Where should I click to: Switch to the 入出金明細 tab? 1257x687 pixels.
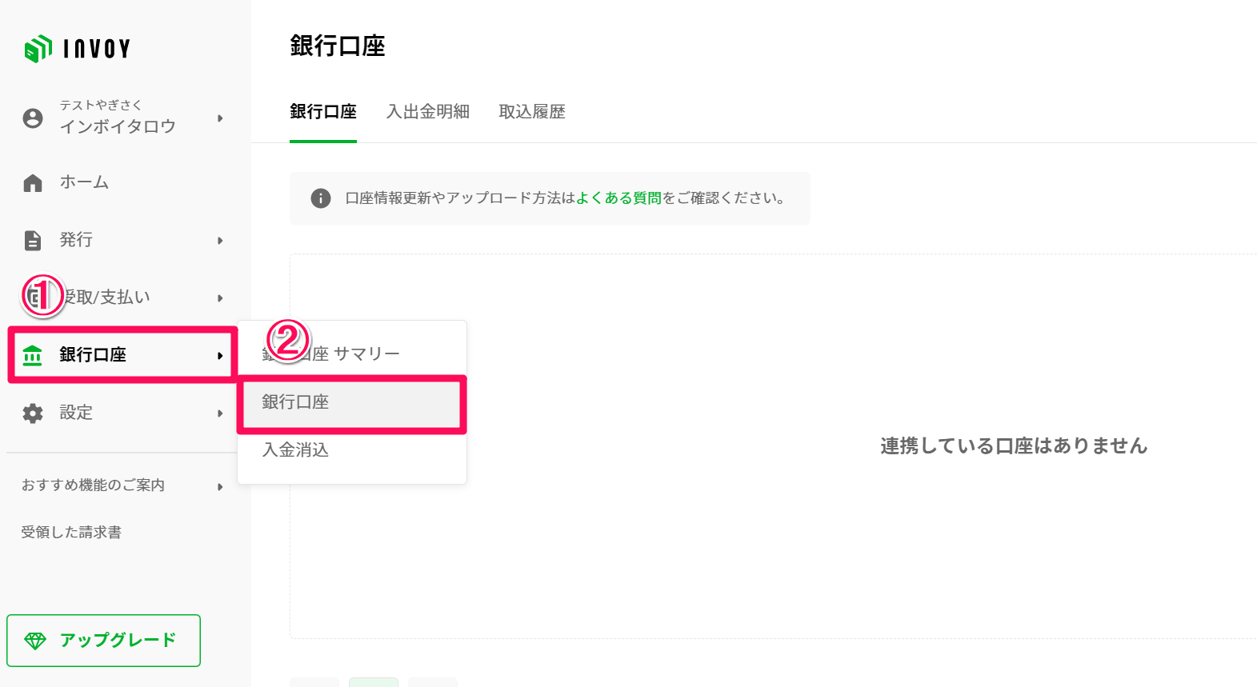(428, 112)
